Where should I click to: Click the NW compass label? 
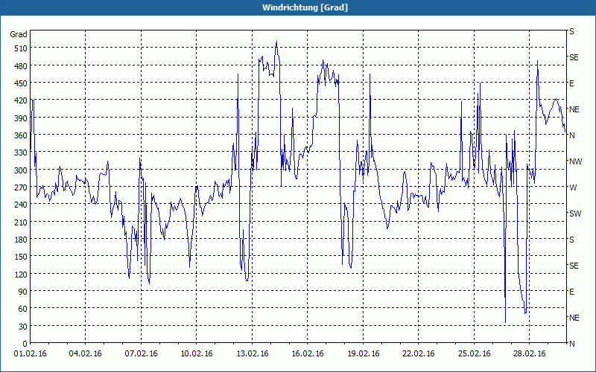[575, 161]
